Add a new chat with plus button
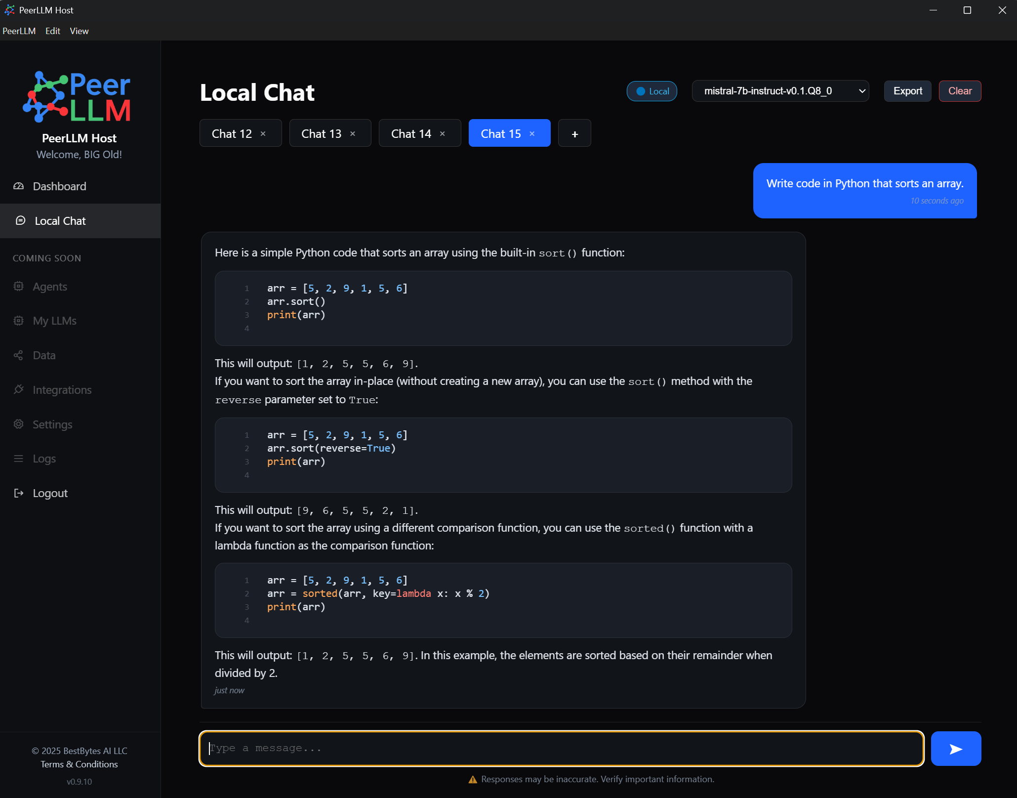Image resolution: width=1017 pixels, height=798 pixels. pos(574,134)
